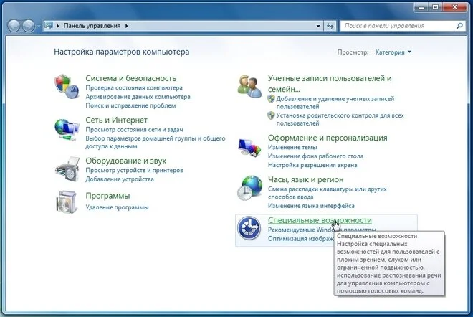The image size is (473, 317).
Task: Click Настройка параметров компьютера heading
Action: (122, 52)
